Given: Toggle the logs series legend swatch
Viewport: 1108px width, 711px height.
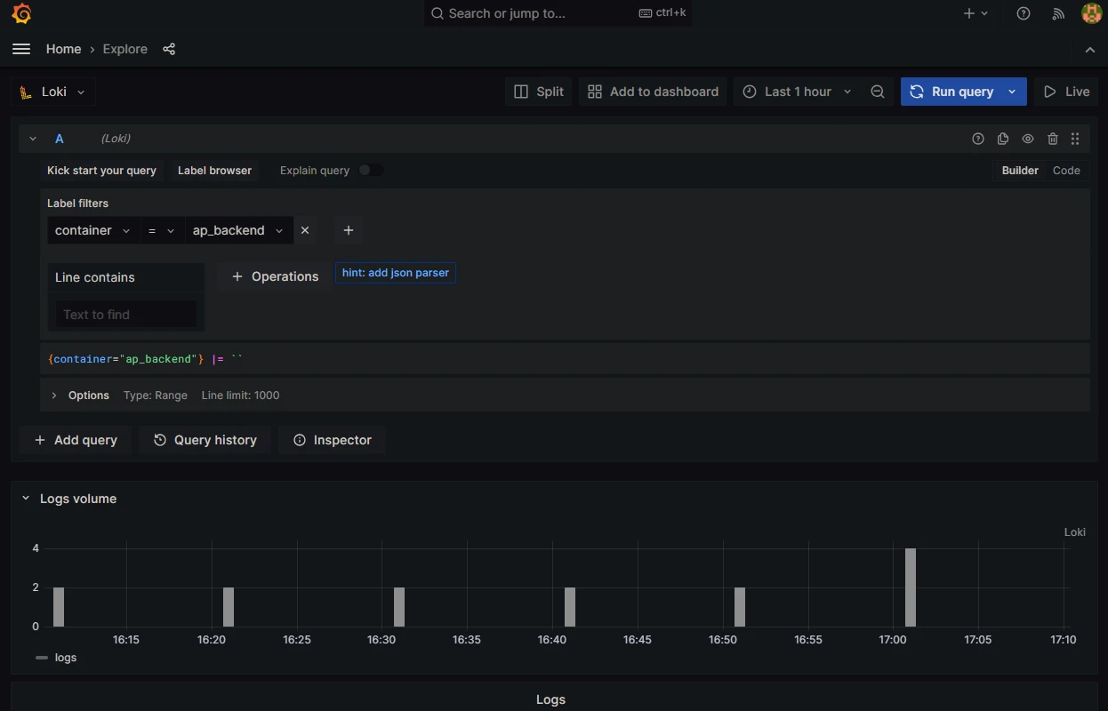Looking at the screenshot, I should point(42,658).
